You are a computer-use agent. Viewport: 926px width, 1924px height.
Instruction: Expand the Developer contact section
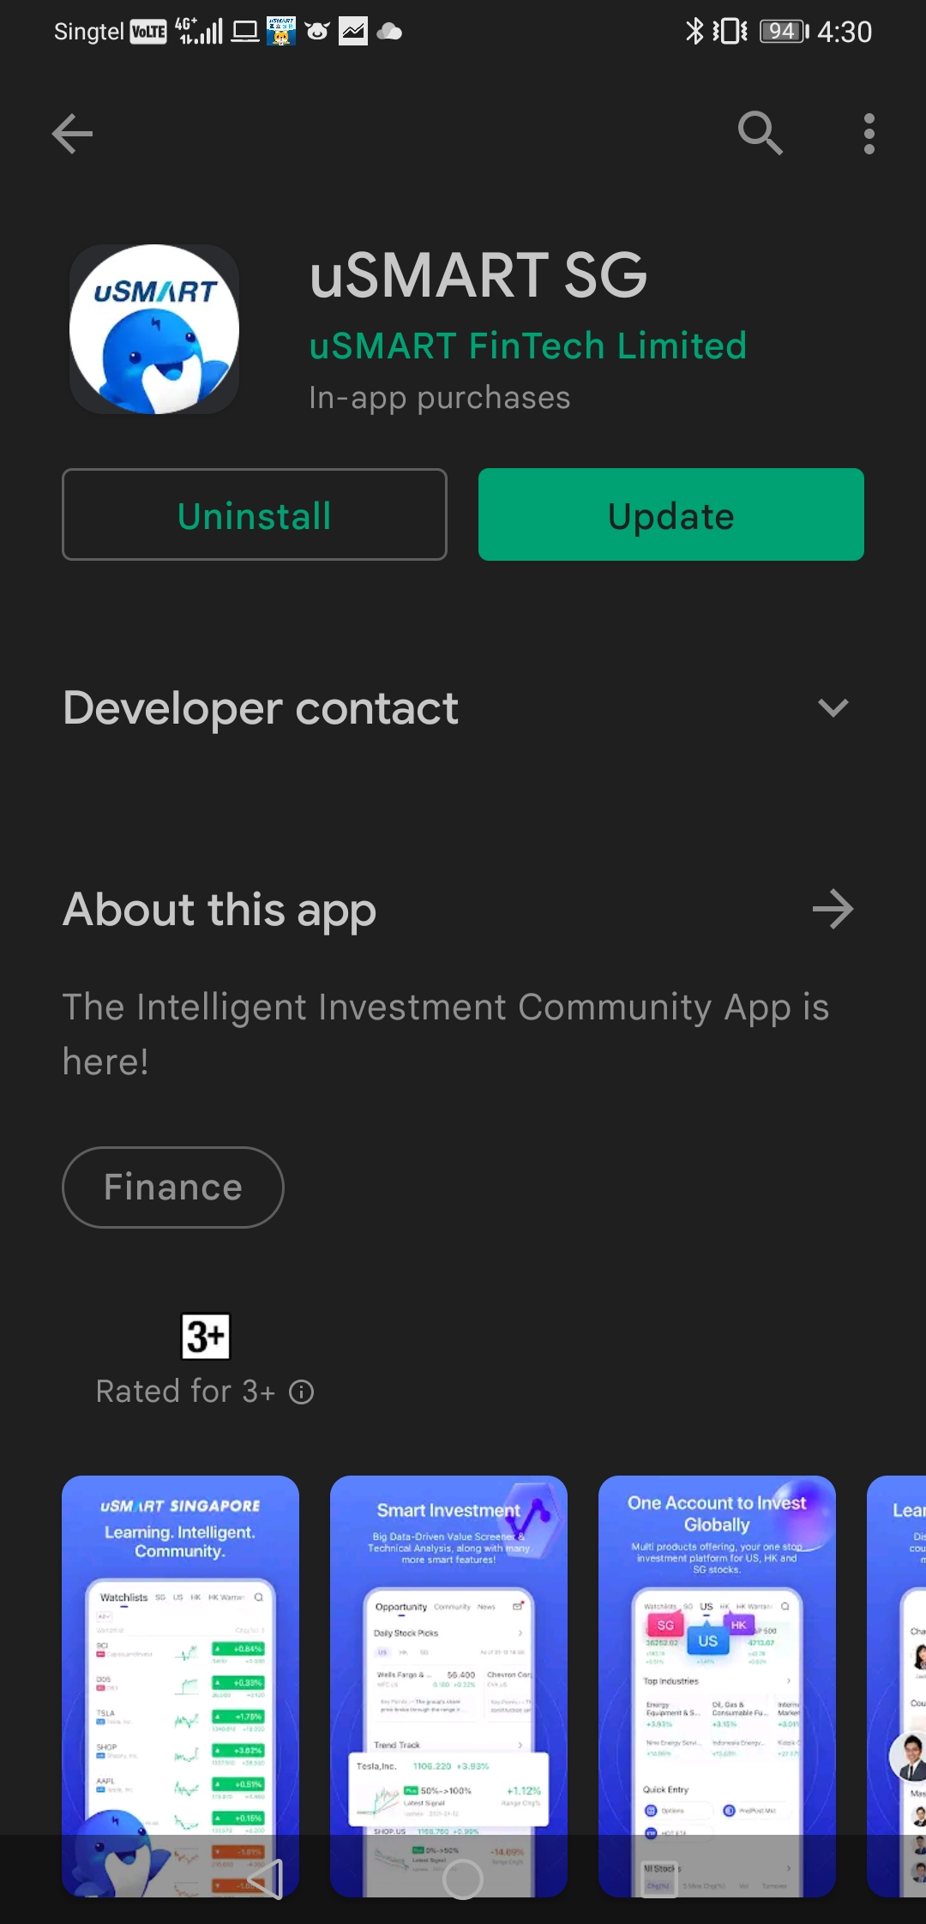(463, 708)
